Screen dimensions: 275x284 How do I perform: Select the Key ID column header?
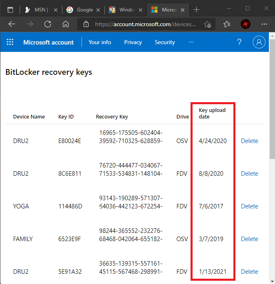pos(66,116)
